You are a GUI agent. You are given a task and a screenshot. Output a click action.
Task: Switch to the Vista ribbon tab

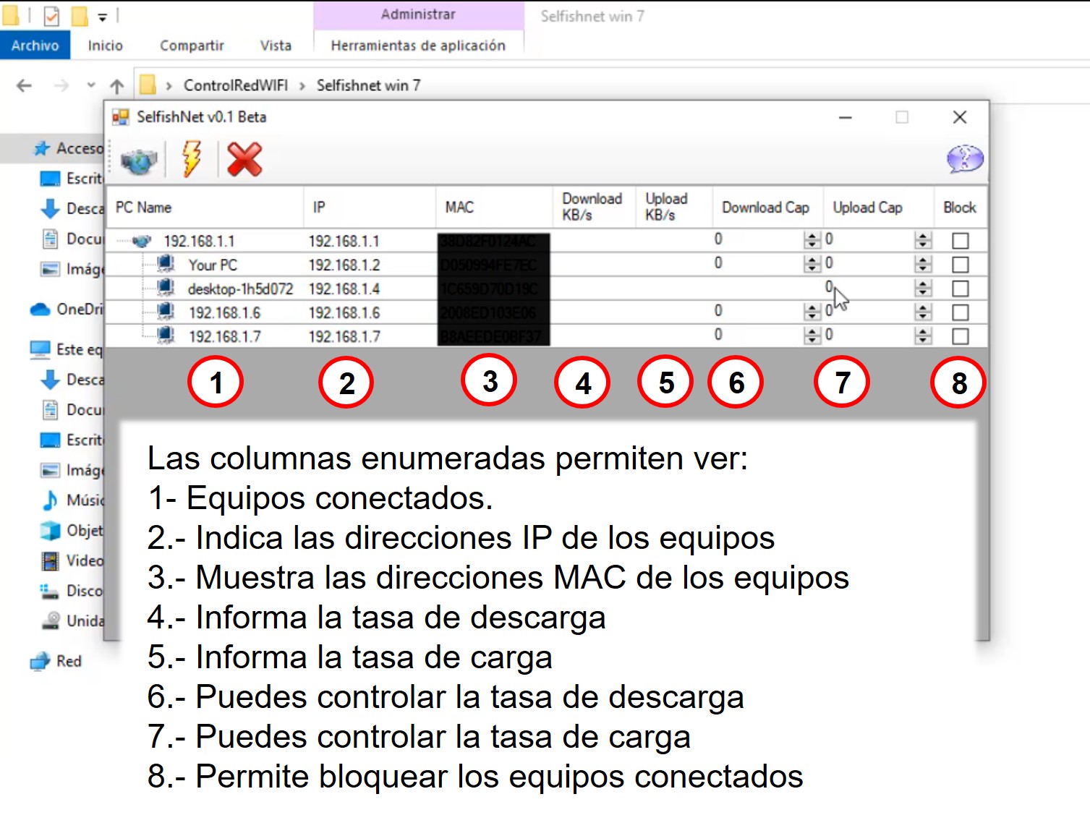(x=276, y=45)
